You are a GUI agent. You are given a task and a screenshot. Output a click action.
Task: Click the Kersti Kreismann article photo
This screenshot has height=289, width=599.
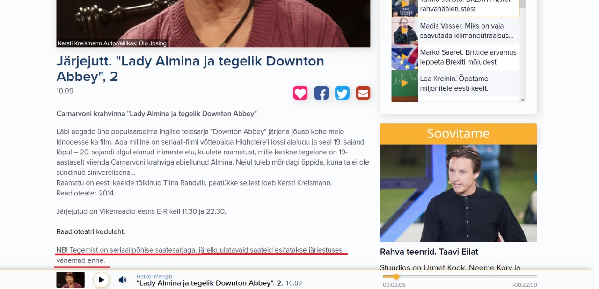tap(213, 23)
